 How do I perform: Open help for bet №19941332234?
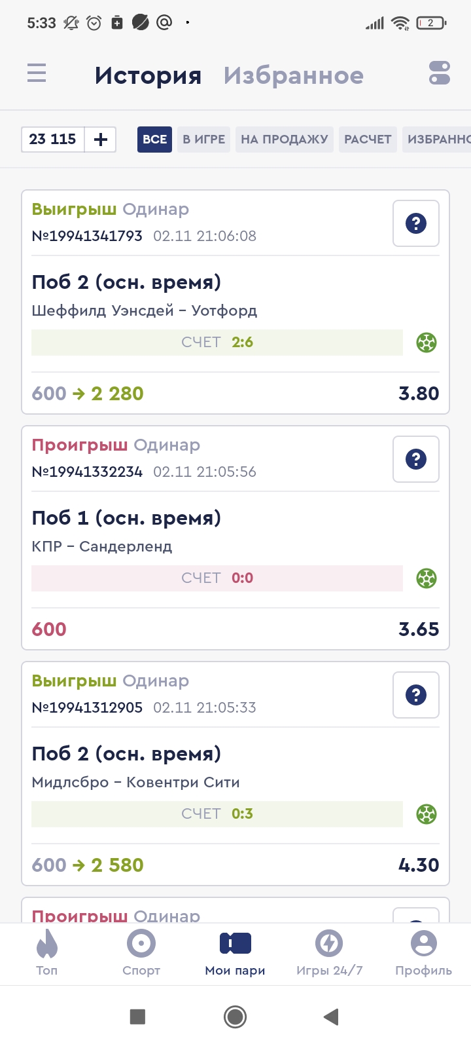[416, 459]
